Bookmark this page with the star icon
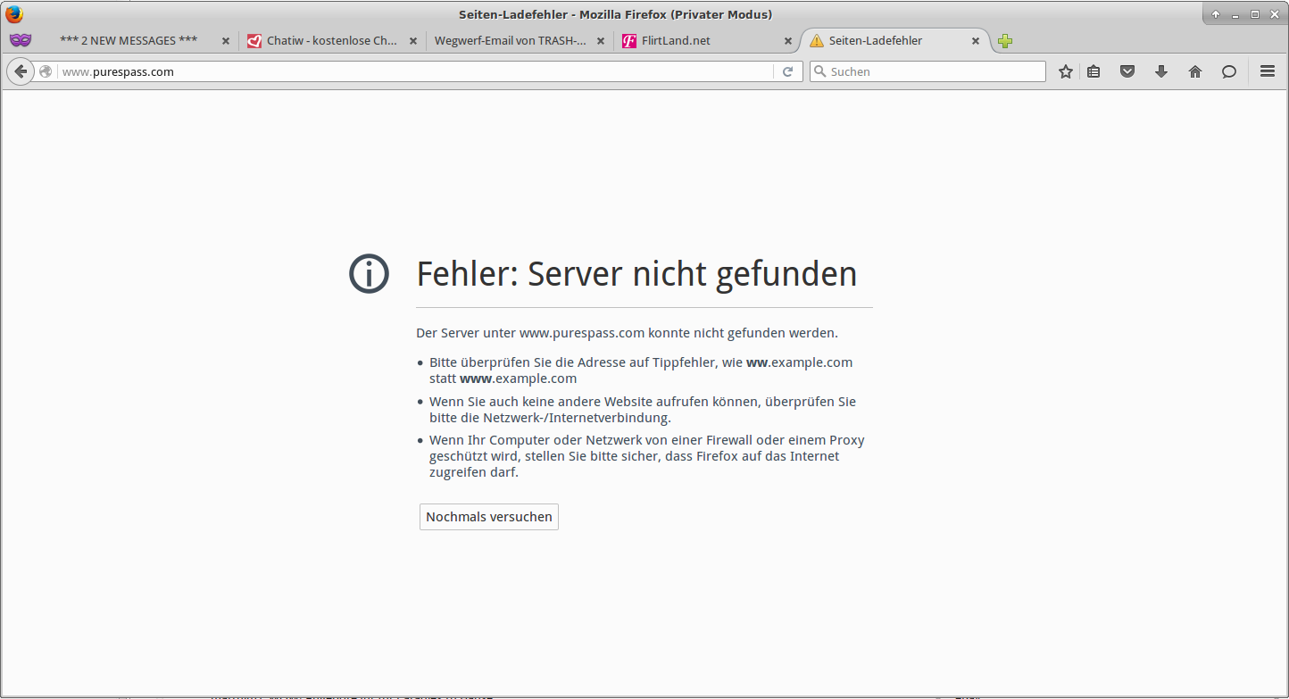 point(1065,71)
